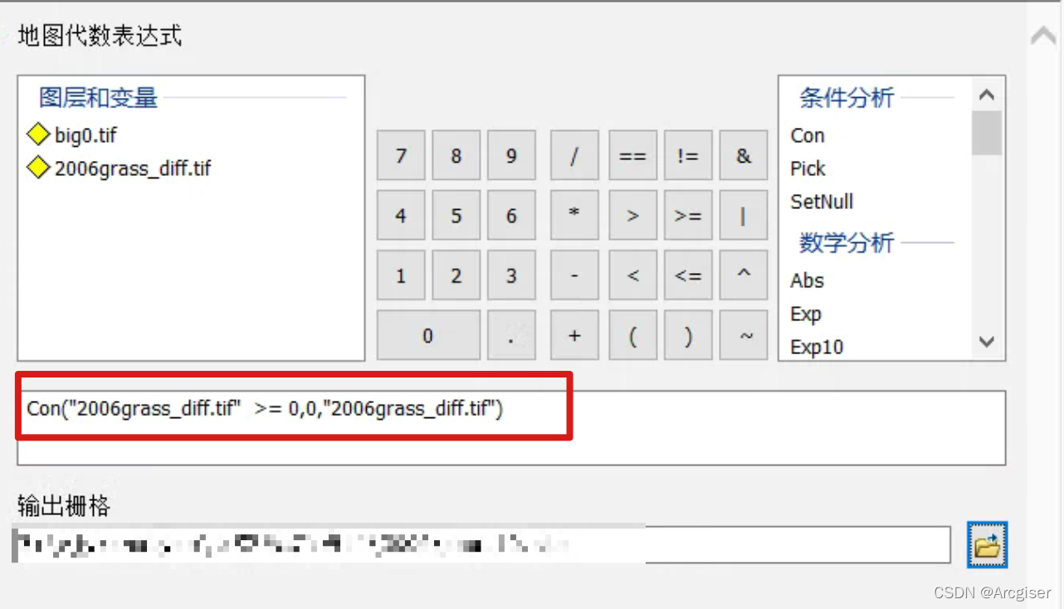Choose the SetNull function
Image resolution: width=1064 pixels, height=609 pixels.
[822, 202]
